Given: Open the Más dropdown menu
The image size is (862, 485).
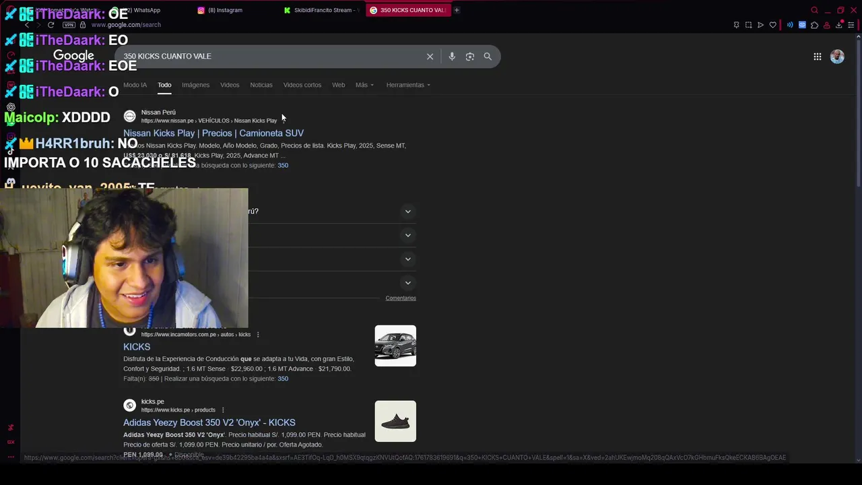Looking at the screenshot, I should pyautogui.click(x=364, y=85).
